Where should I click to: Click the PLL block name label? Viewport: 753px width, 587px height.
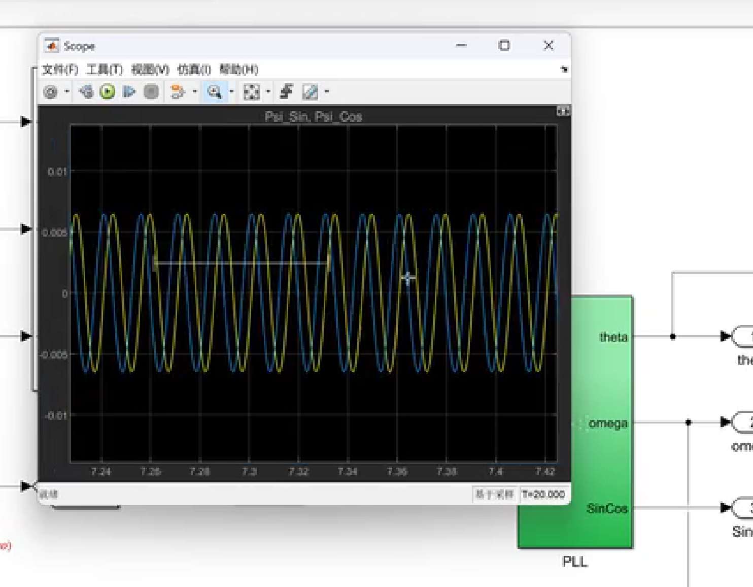pos(575,562)
